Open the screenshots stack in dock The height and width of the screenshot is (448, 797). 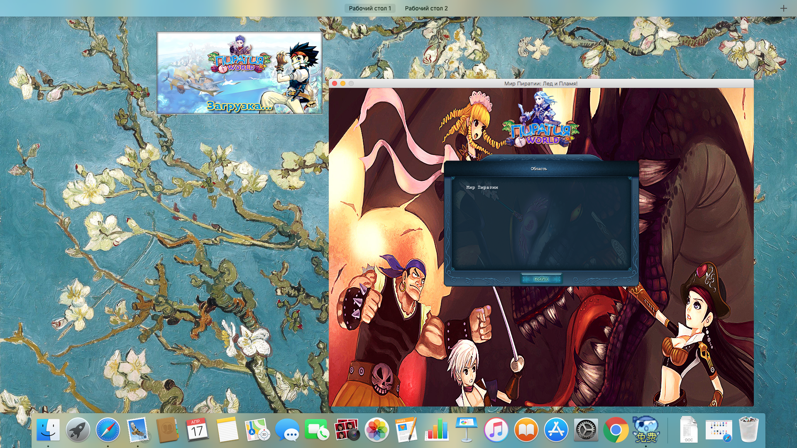tap(719, 430)
